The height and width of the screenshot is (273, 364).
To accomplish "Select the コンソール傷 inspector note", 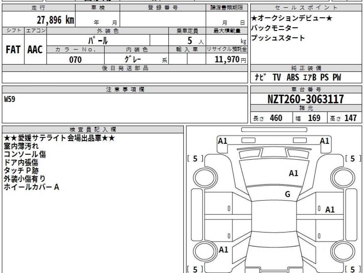I will (25, 154).
